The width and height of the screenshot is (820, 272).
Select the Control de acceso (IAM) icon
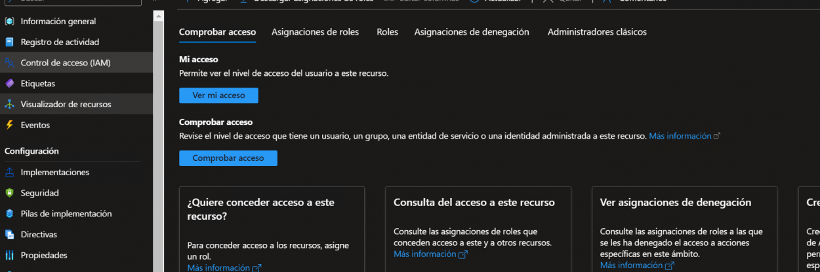[x=9, y=63]
